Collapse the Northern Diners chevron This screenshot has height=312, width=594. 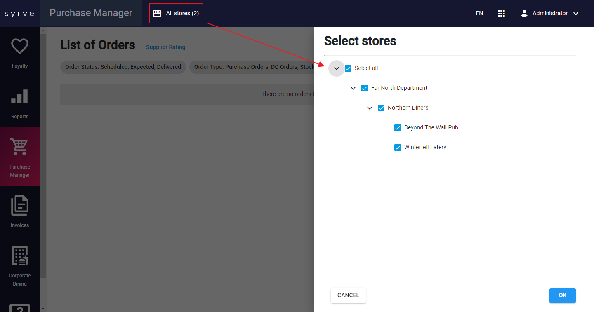pos(370,108)
